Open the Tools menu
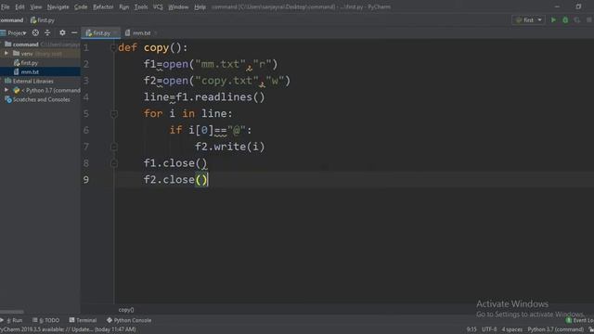Image resolution: width=594 pixels, height=334 pixels. [141, 6]
